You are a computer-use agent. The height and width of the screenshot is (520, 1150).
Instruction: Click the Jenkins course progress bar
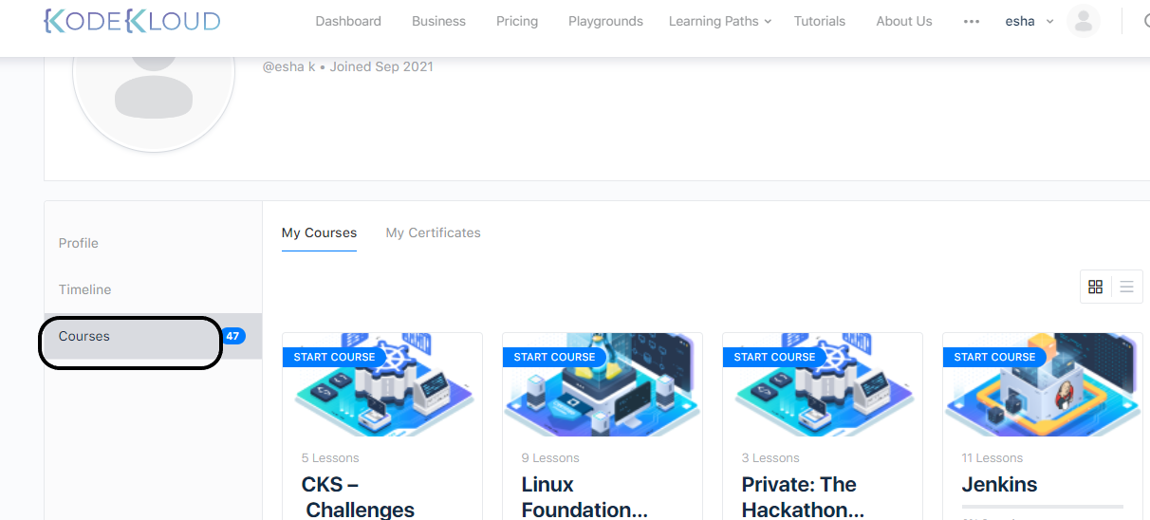1042,507
